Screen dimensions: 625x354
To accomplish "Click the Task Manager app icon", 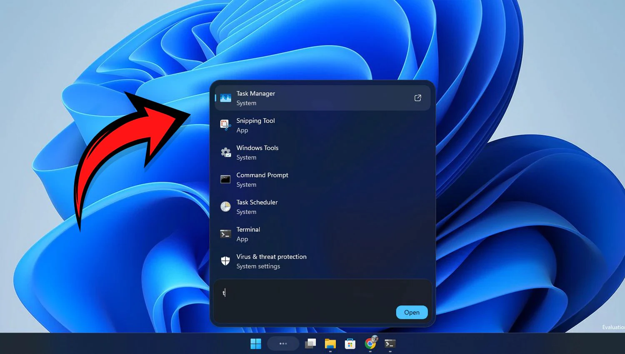I will (x=225, y=98).
